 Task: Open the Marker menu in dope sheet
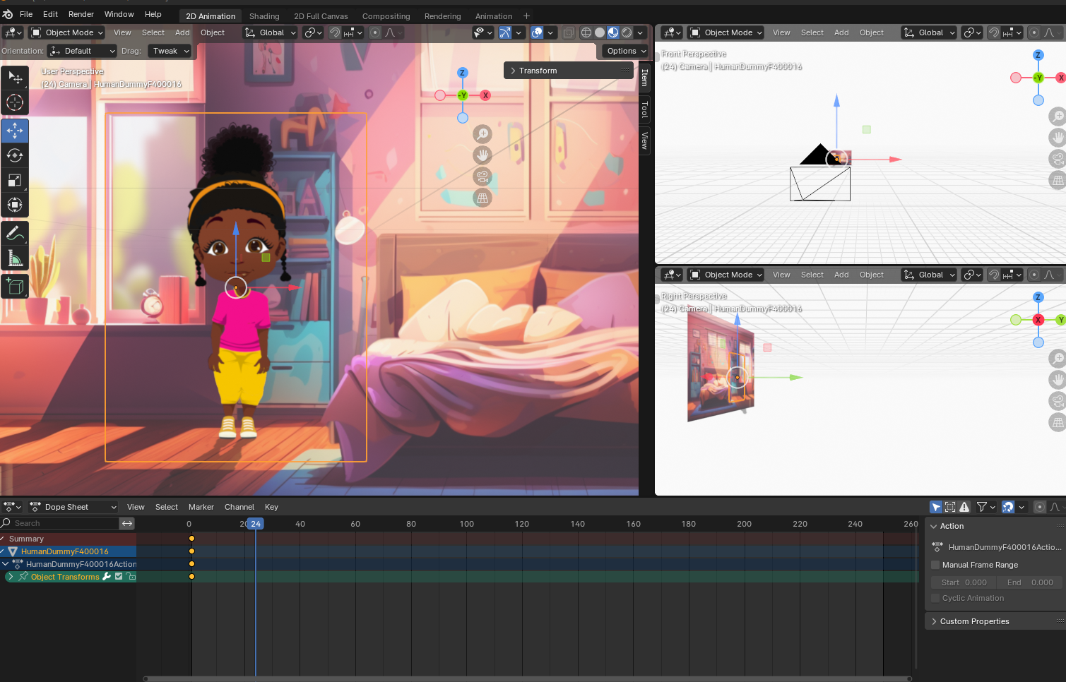201,507
